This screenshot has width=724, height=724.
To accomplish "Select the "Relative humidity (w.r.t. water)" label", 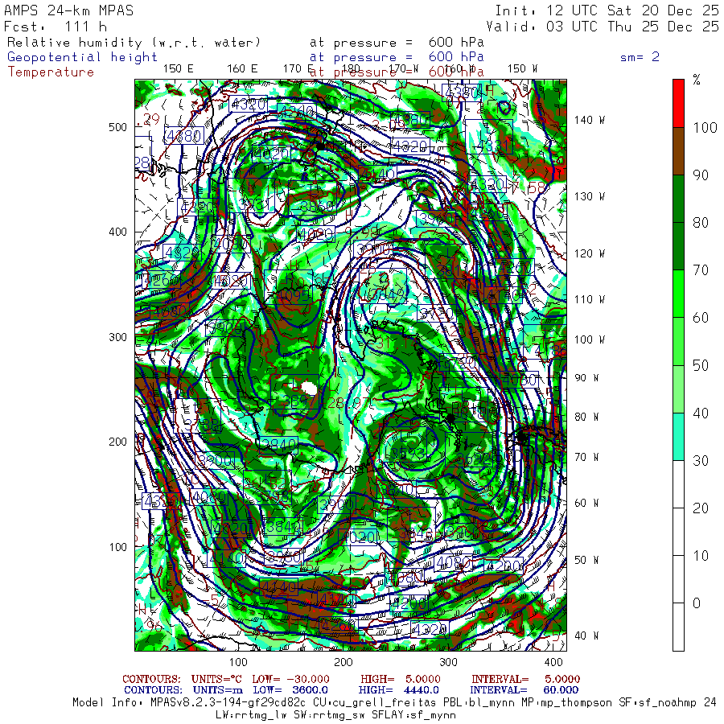I will tap(134, 43).
